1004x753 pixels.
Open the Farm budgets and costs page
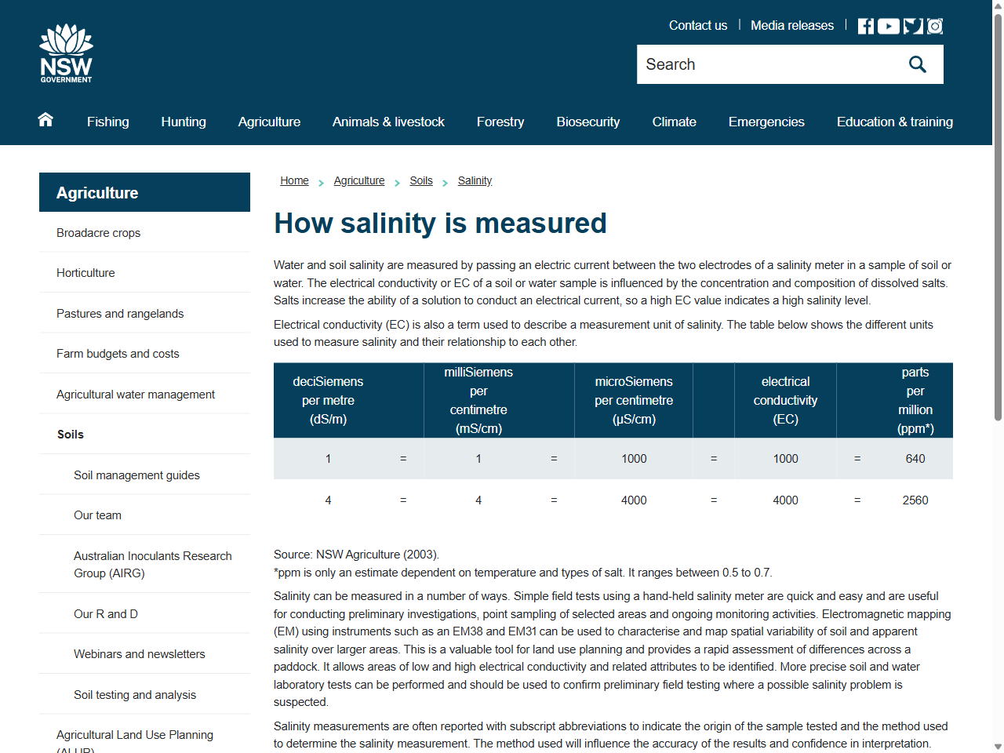click(x=118, y=353)
